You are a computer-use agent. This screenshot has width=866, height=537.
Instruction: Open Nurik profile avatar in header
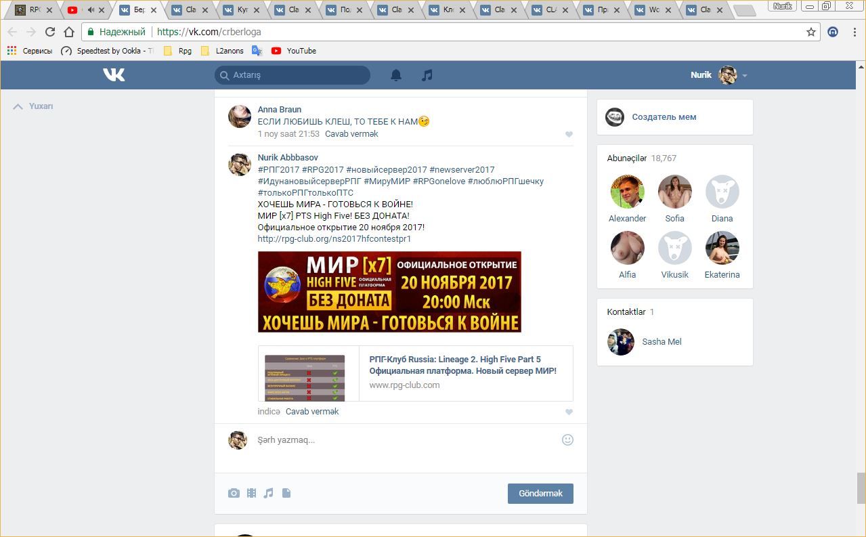tap(728, 75)
